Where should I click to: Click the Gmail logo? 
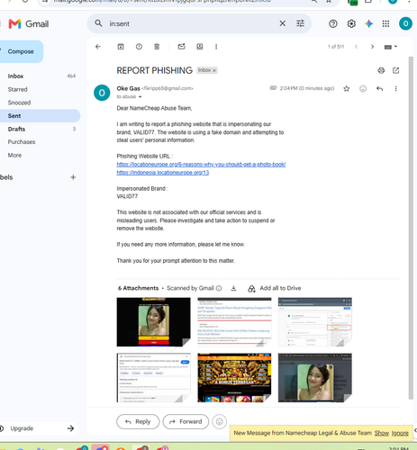pyautogui.click(x=29, y=23)
